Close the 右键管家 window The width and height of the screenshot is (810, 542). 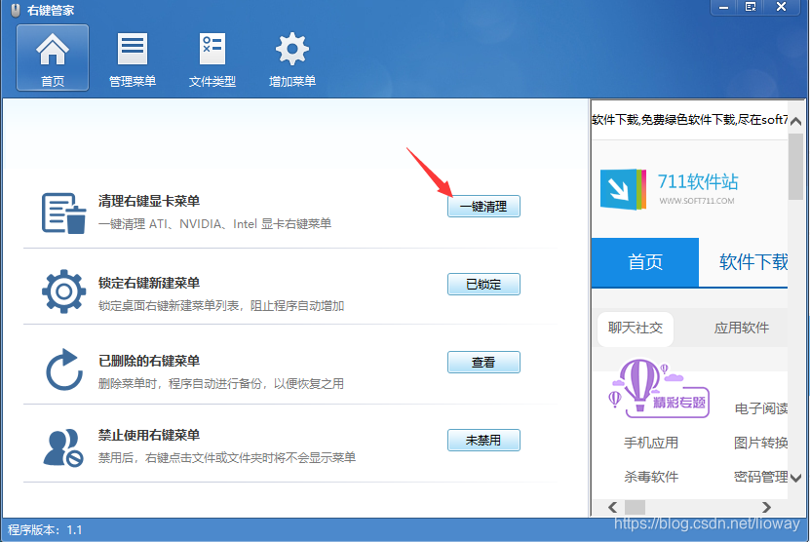coord(782,7)
